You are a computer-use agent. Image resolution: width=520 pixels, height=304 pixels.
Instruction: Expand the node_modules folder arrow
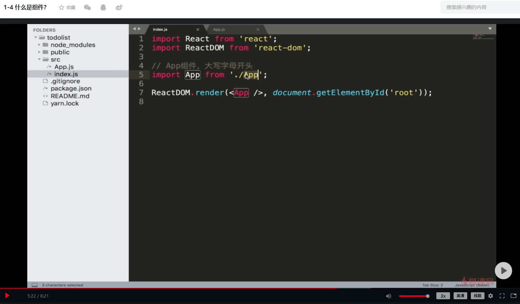click(x=39, y=45)
